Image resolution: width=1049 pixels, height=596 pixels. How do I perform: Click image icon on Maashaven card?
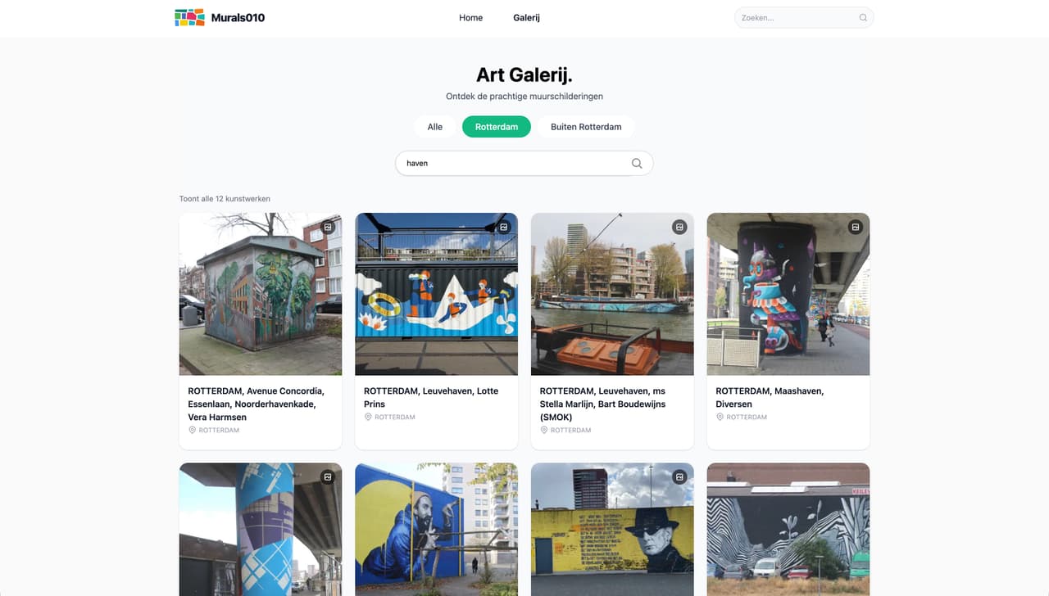pos(856,227)
